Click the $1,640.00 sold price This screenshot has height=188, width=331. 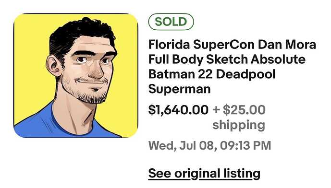click(x=178, y=110)
